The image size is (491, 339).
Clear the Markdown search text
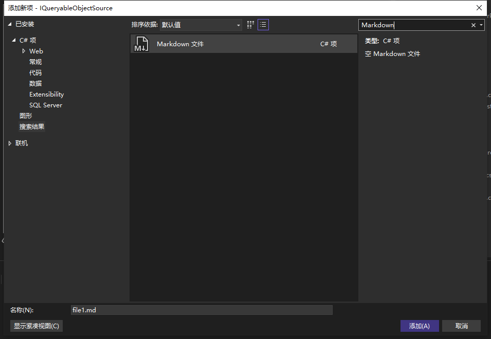[x=474, y=25]
